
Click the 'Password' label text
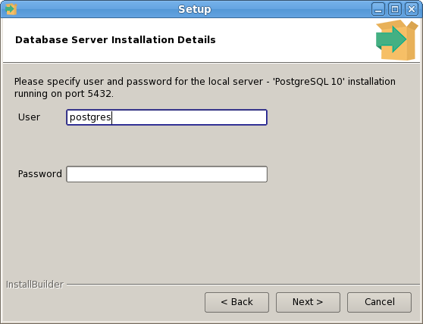click(40, 174)
